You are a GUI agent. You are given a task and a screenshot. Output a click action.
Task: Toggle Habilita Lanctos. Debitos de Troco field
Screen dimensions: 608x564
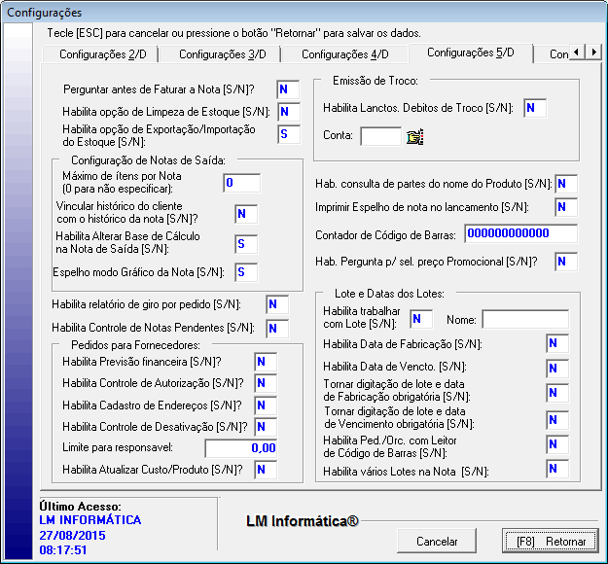tap(535, 108)
